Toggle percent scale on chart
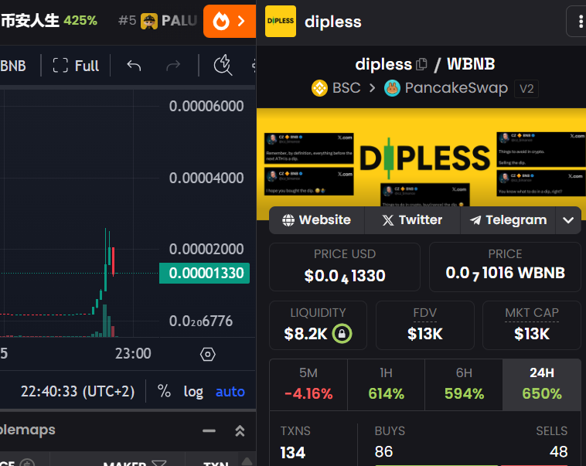Image resolution: width=586 pixels, height=466 pixels. pos(164,391)
